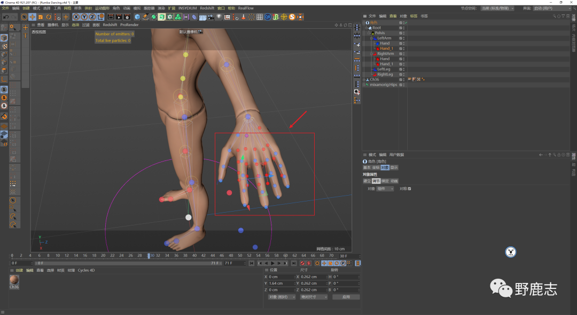Image resolution: width=577 pixels, height=315 pixels.
Task: Switch to the 绑定 tab in attributes
Action: 385,181
